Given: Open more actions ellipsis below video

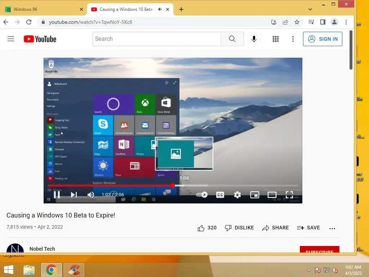Looking at the screenshot, I should tap(332, 228).
